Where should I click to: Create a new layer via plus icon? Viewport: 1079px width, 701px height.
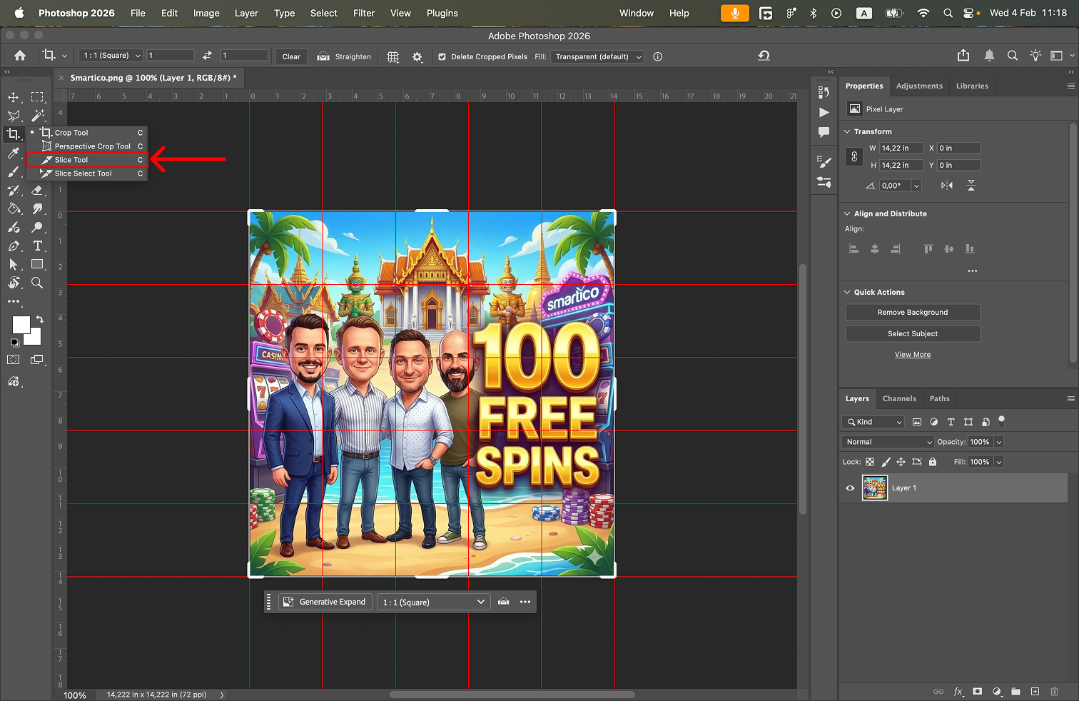point(1035,691)
